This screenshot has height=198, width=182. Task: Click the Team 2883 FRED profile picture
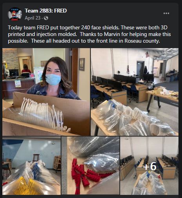point(14,14)
